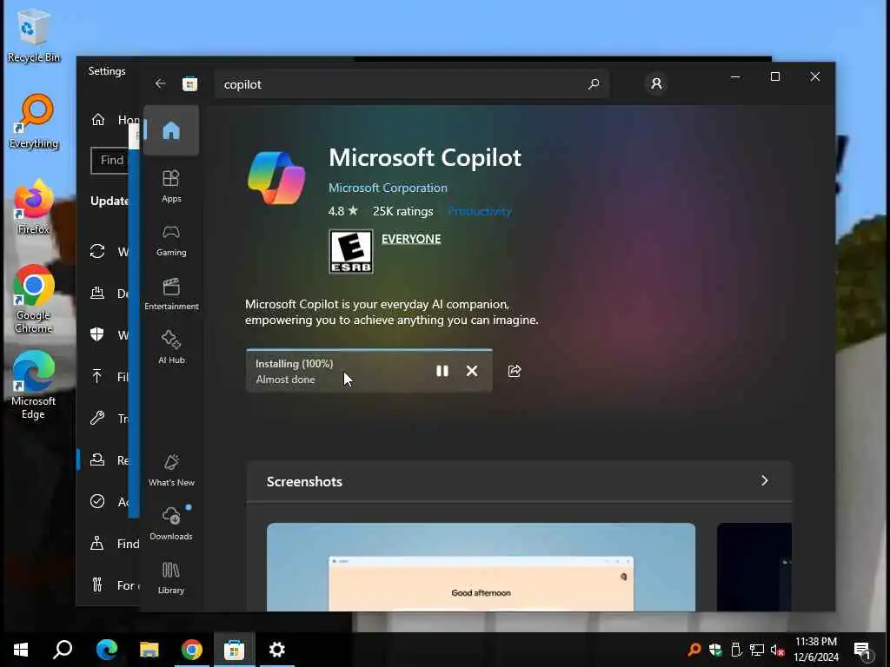Open Windows Security shield in Settings
The image size is (890, 667).
pos(97,334)
